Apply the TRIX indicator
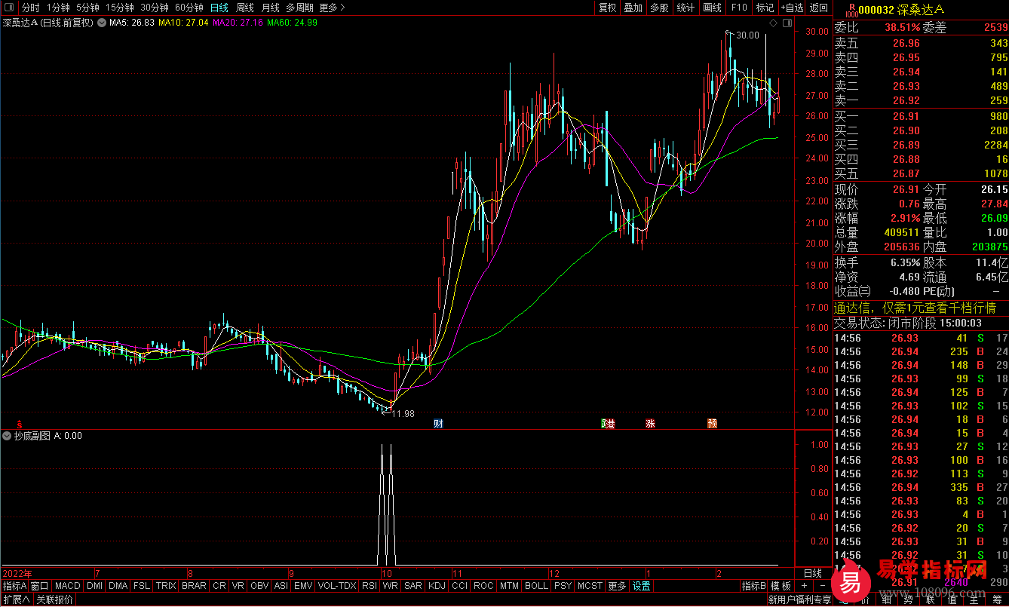 coord(166,586)
